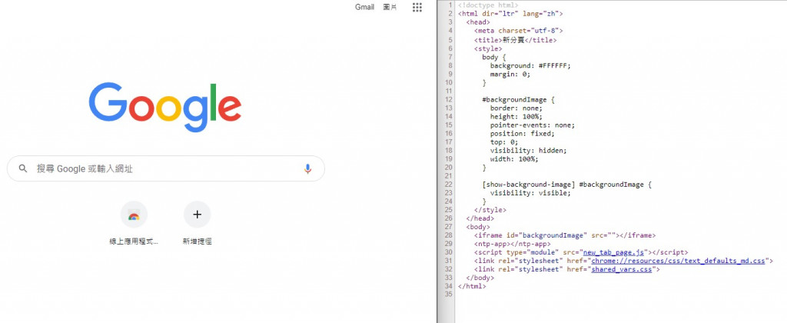
Task: Click the 'background: #FFFFFF;' line
Action: (530, 65)
